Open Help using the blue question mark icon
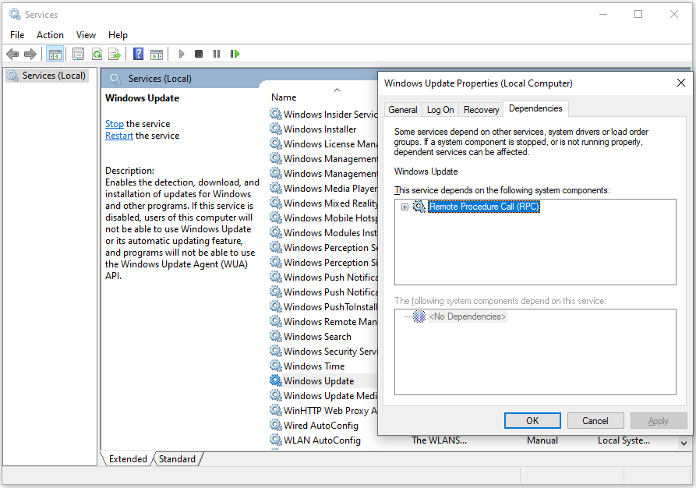The height and width of the screenshot is (488, 696). point(139,54)
